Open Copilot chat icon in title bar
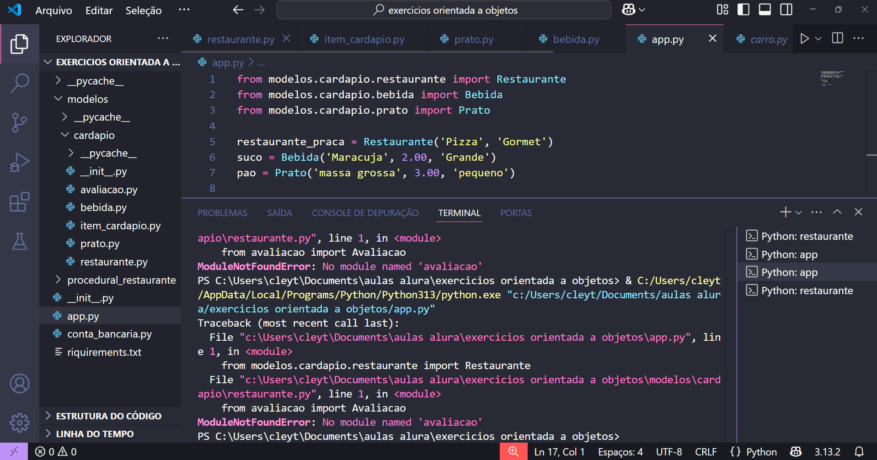 tap(629, 10)
